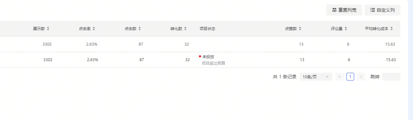The image size is (413, 120).
Task: Click the 项目状态 column header
Action: (x=207, y=28)
